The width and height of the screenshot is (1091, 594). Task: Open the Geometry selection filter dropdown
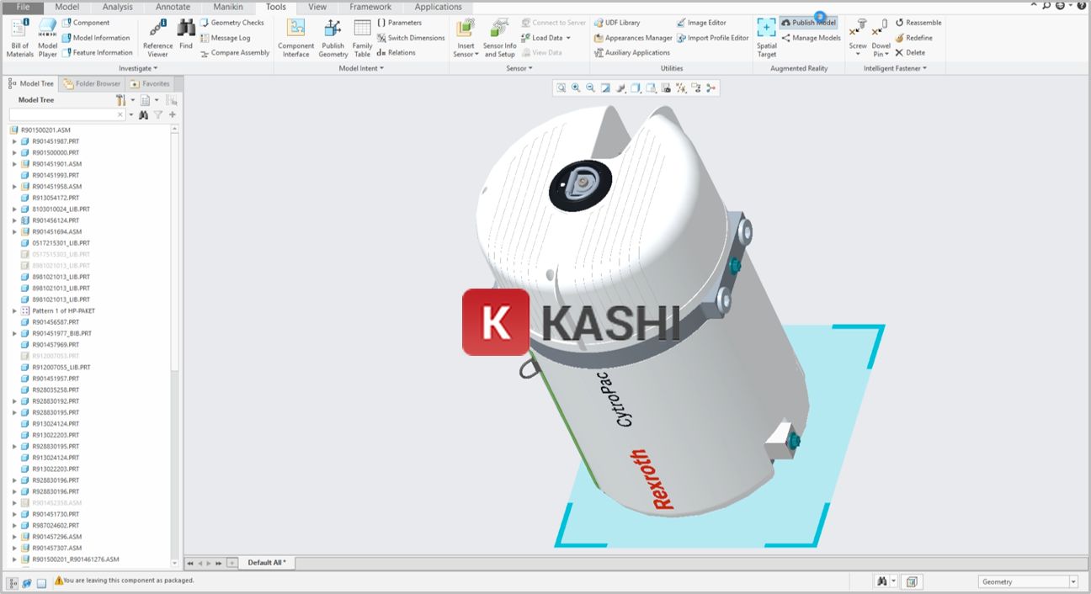[x=1073, y=582]
